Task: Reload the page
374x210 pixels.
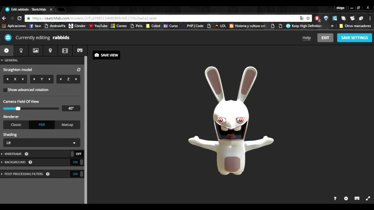Action: 19,18
